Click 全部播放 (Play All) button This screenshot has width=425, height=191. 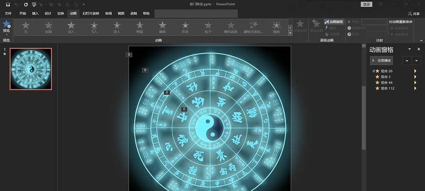(381, 61)
